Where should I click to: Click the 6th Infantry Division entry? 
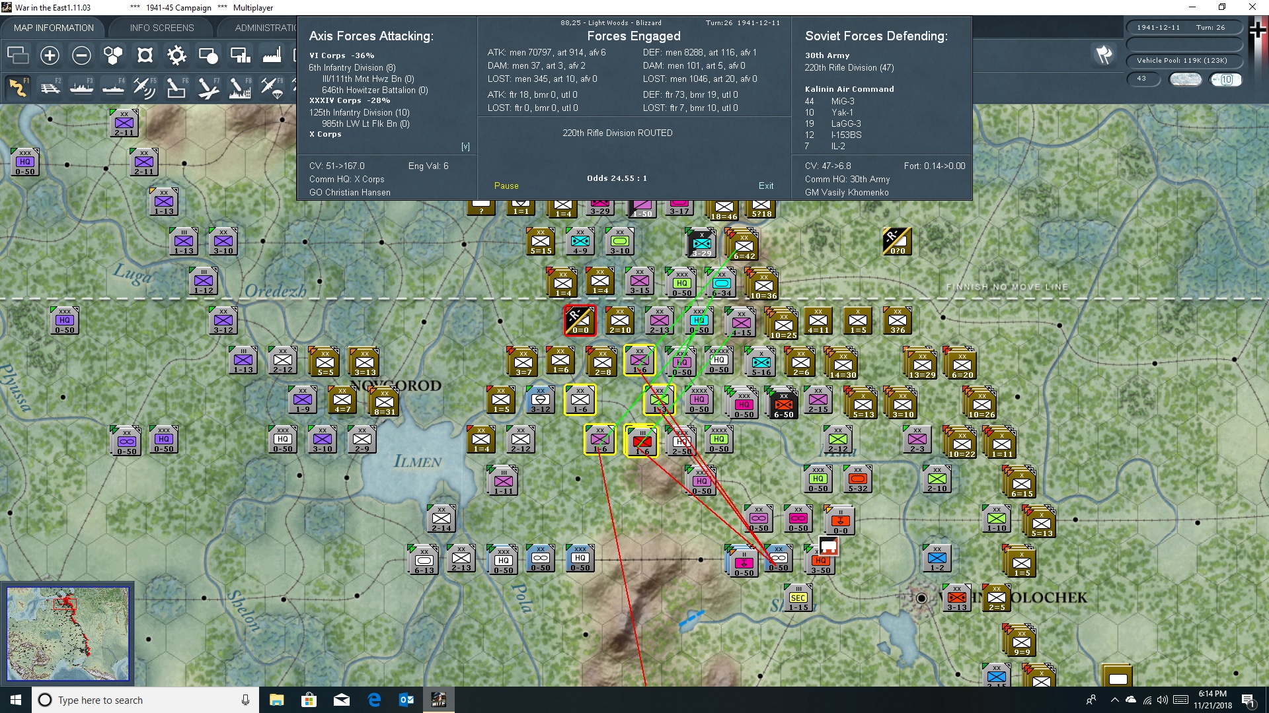[352, 67]
